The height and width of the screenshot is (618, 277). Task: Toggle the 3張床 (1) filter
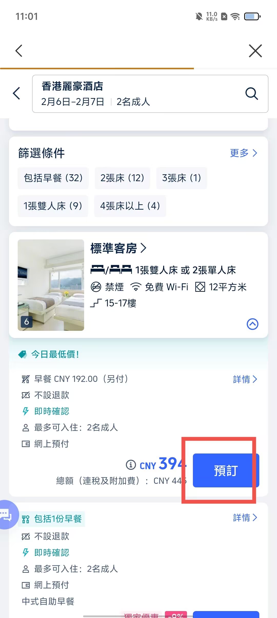181,178
